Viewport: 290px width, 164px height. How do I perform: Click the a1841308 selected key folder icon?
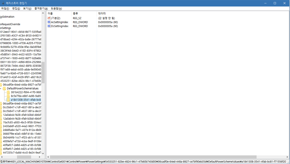click(8, 100)
